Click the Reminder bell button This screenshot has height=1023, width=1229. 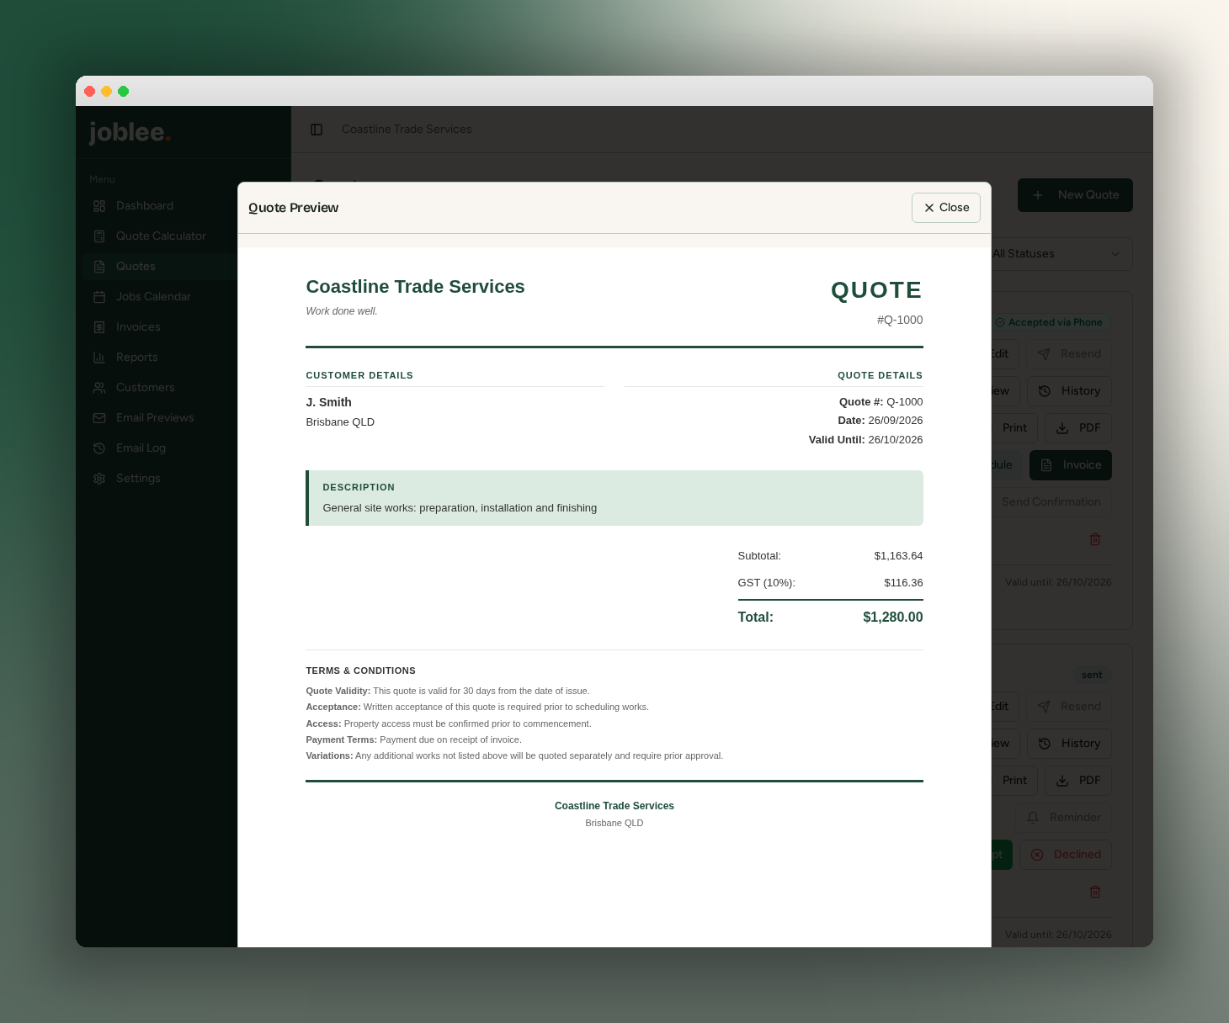click(1063, 818)
